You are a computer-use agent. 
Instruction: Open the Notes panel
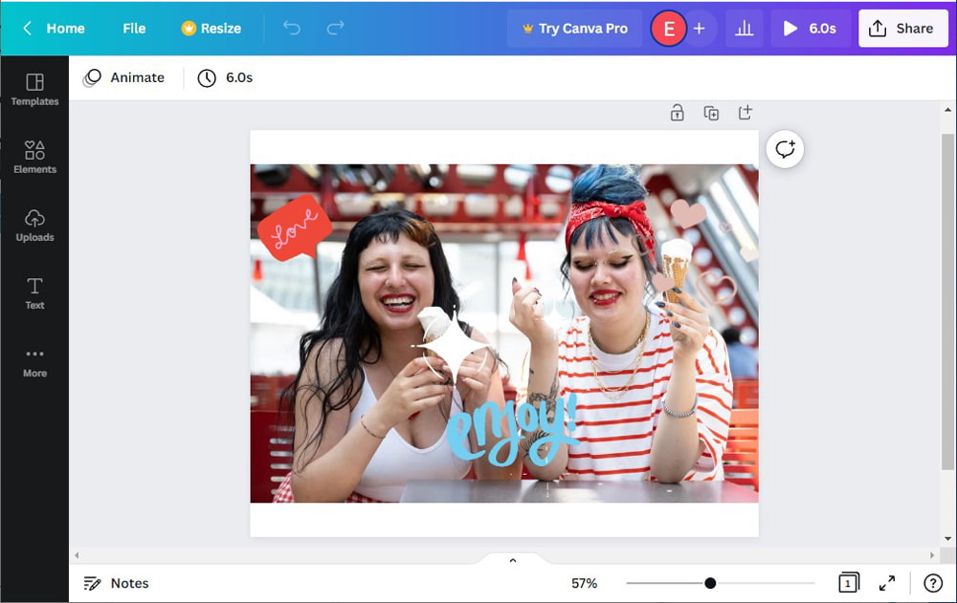click(x=116, y=583)
